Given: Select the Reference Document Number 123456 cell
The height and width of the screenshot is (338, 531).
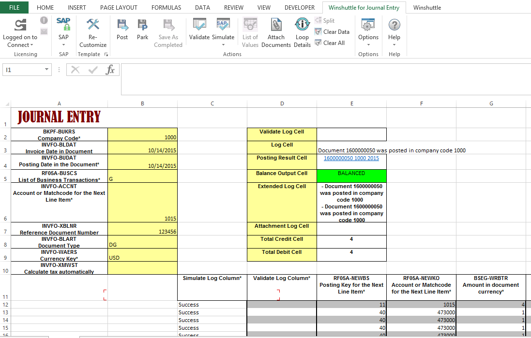Looking at the screenshot, I should 143,229.
